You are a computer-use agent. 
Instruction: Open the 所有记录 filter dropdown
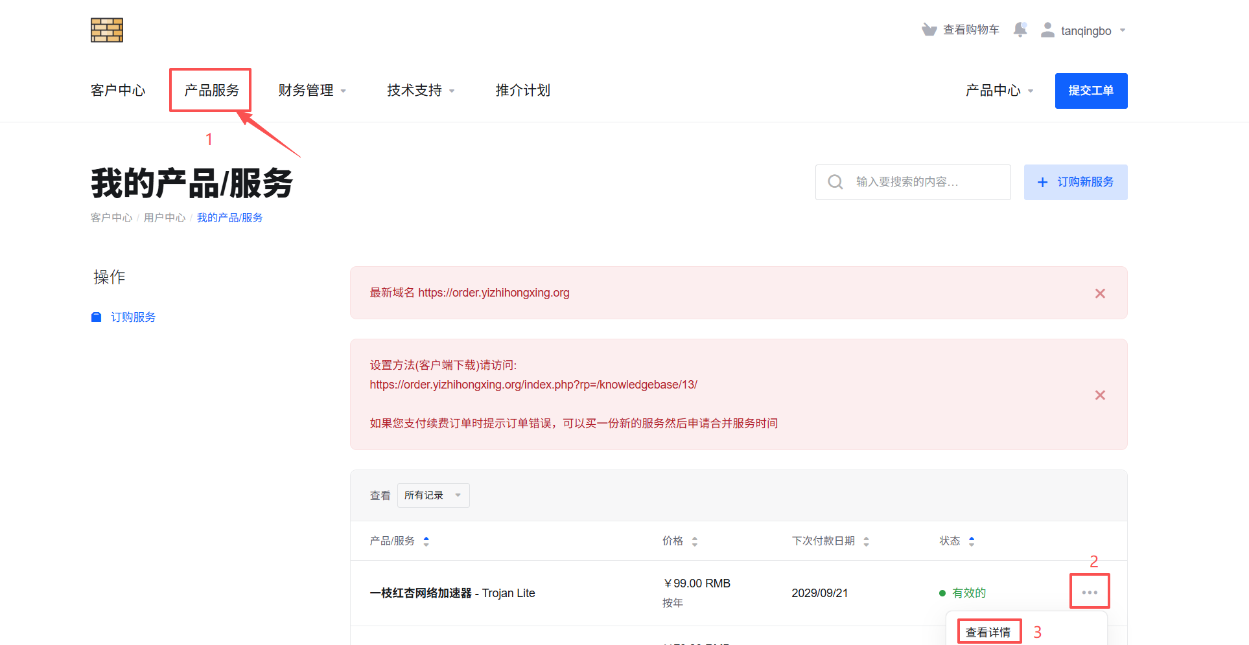[433, 495]
